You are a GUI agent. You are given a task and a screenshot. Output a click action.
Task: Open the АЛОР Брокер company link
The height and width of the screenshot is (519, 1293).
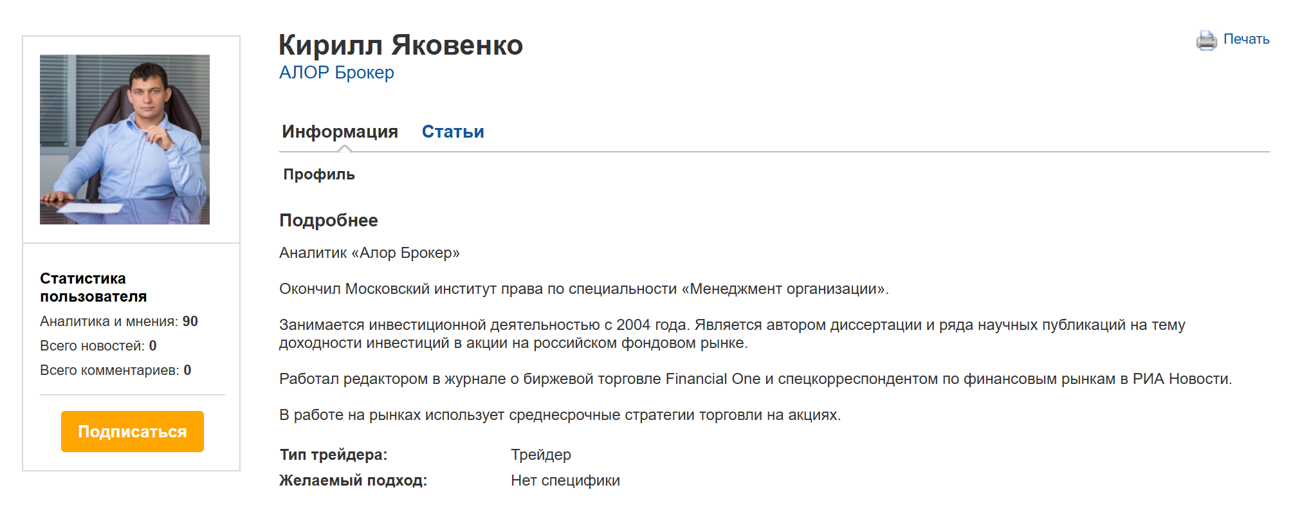336,73
